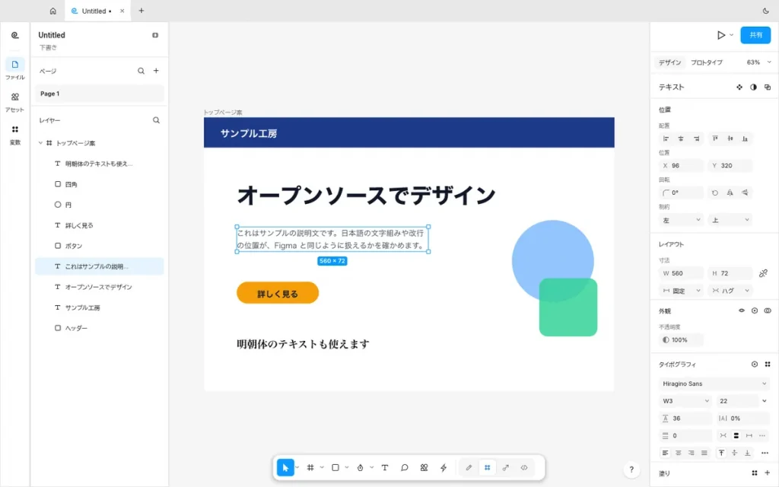Go to the Home tab icon
Screen dimensions: 779x487
pos(52,11)
